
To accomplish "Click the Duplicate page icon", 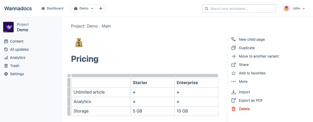I will click(233, 48).
